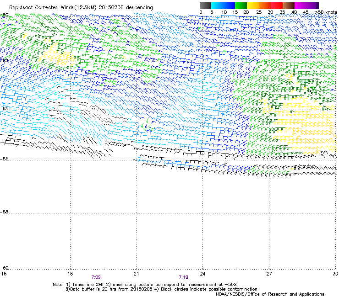Screen dimensions: 339x297
Task: Select the red 30-35 knots legend segment
Action: (x=277, y=5)
